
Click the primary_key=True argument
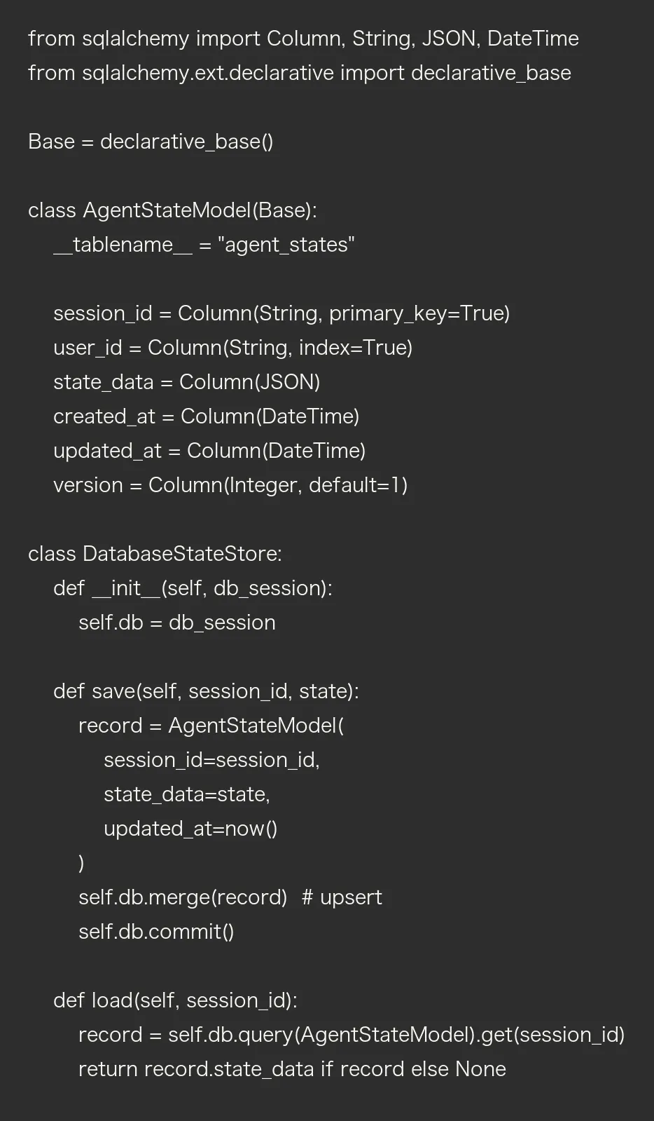(419, 313)
